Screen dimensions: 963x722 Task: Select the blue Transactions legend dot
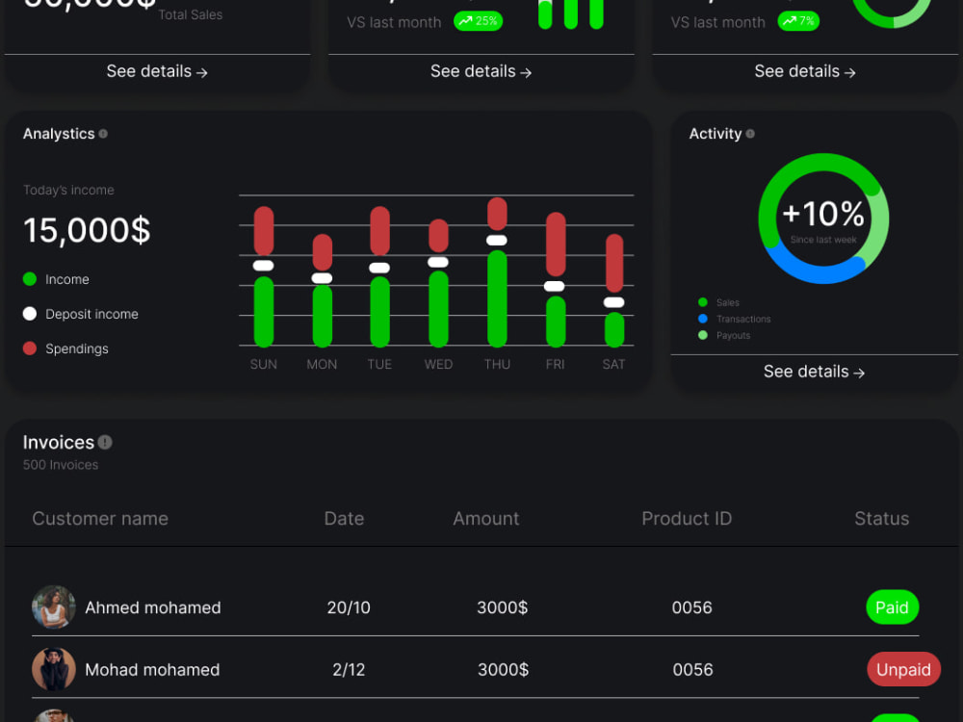pos(703,319)
